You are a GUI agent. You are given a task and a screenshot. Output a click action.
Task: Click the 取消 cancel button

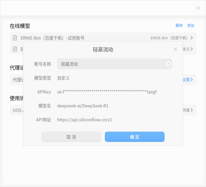(x=71, y=137)
